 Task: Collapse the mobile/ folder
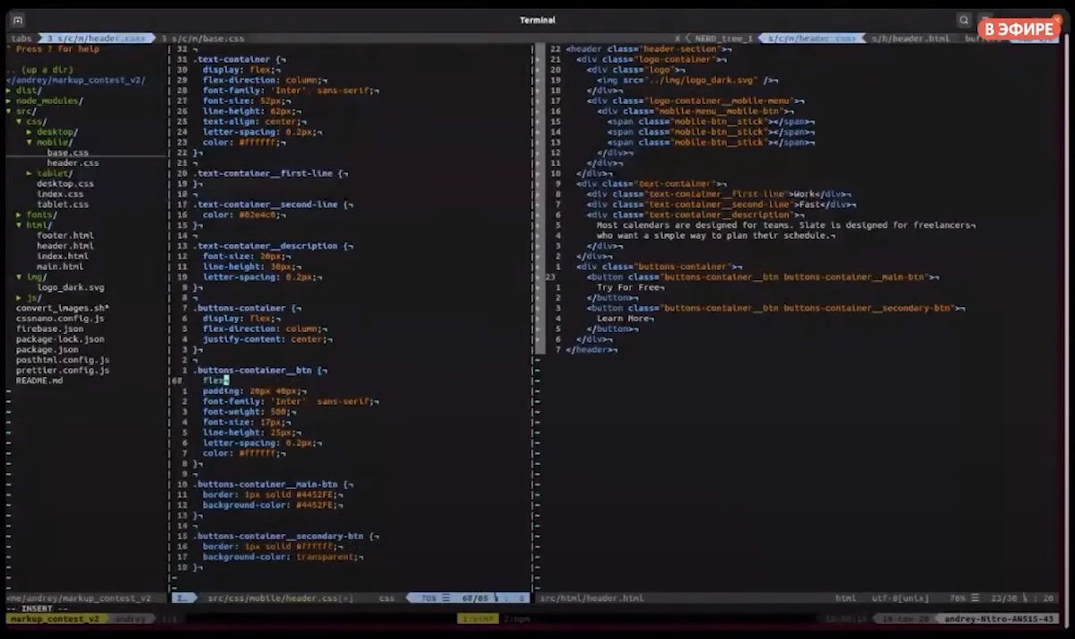(50, 142)
